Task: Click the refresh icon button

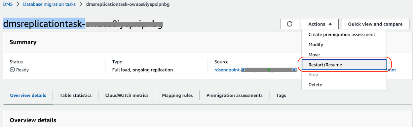Action: coord(290,24)
